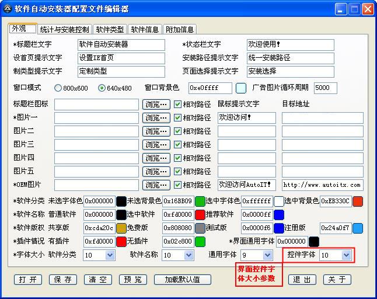Save config with the 保存 button
Image resolution: width=377 pixels, height=299 pixels.
click(63, 280)
